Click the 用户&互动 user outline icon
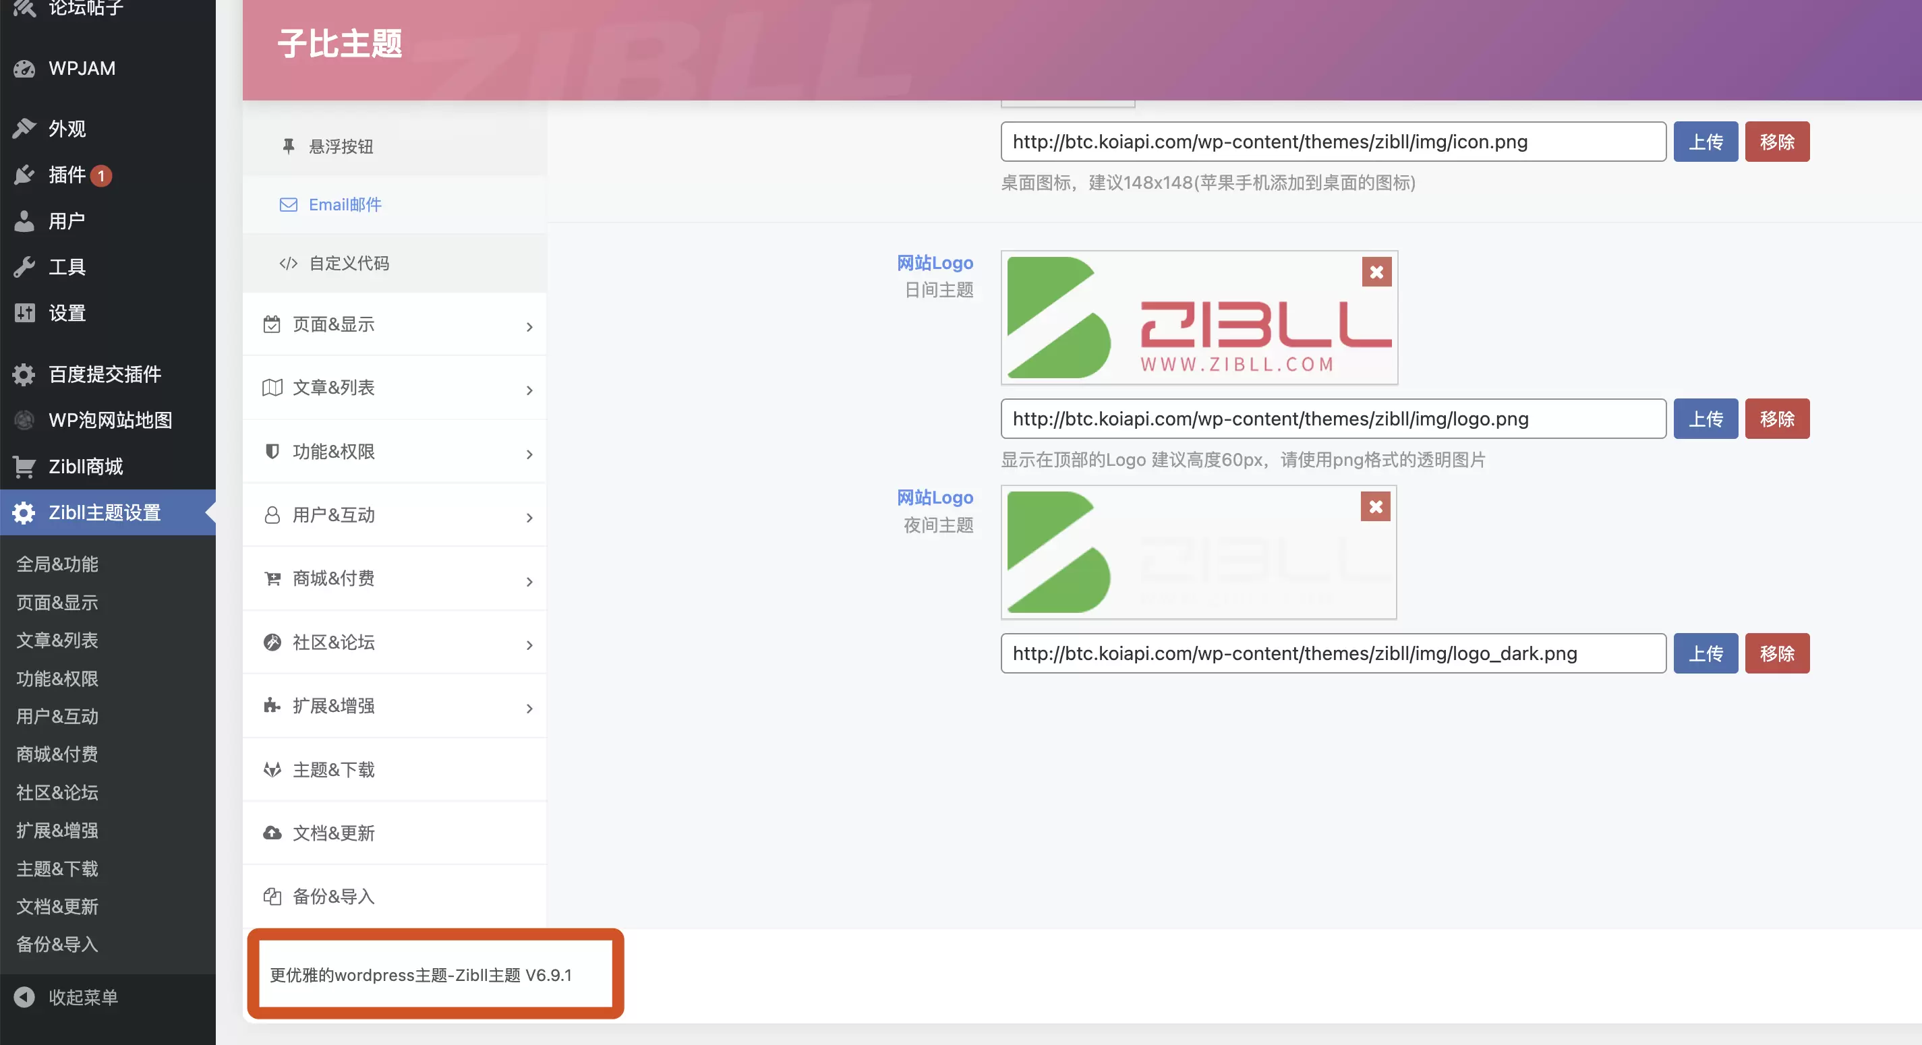 [272, 515]
